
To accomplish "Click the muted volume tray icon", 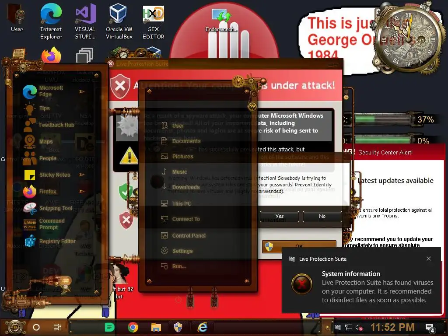I will [359, 327].
